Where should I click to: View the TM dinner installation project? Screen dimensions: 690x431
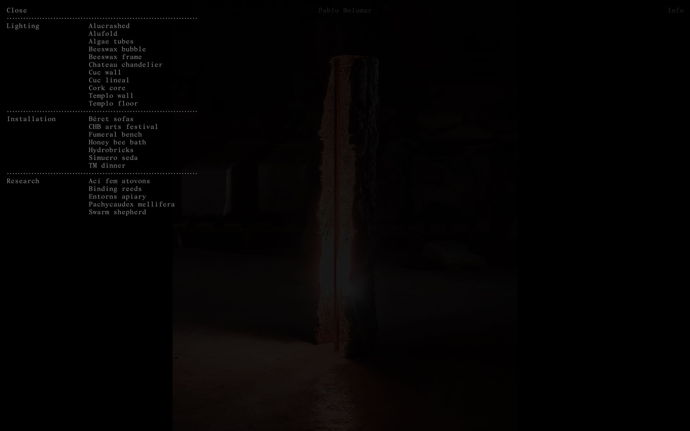107,165
